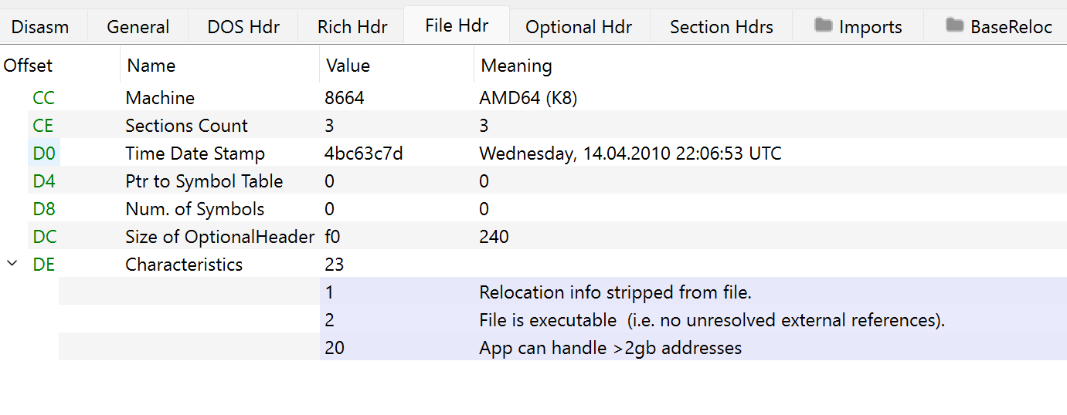Switch to the Disasm tab
The height and width of the screenshot is (415, 1067).
[40, 28]
